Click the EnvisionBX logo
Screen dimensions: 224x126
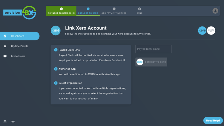20,13
